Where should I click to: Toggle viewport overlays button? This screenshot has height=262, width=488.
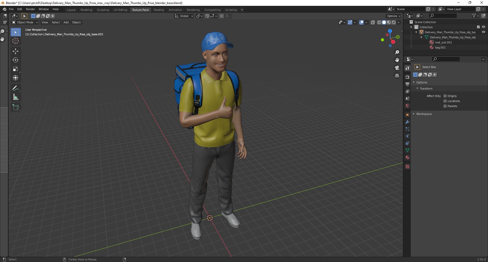click(361, 22)
